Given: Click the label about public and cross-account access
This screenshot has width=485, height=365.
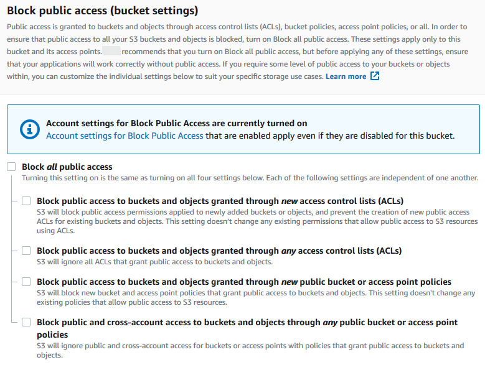Looking at the screenshot, I should 247,322.
